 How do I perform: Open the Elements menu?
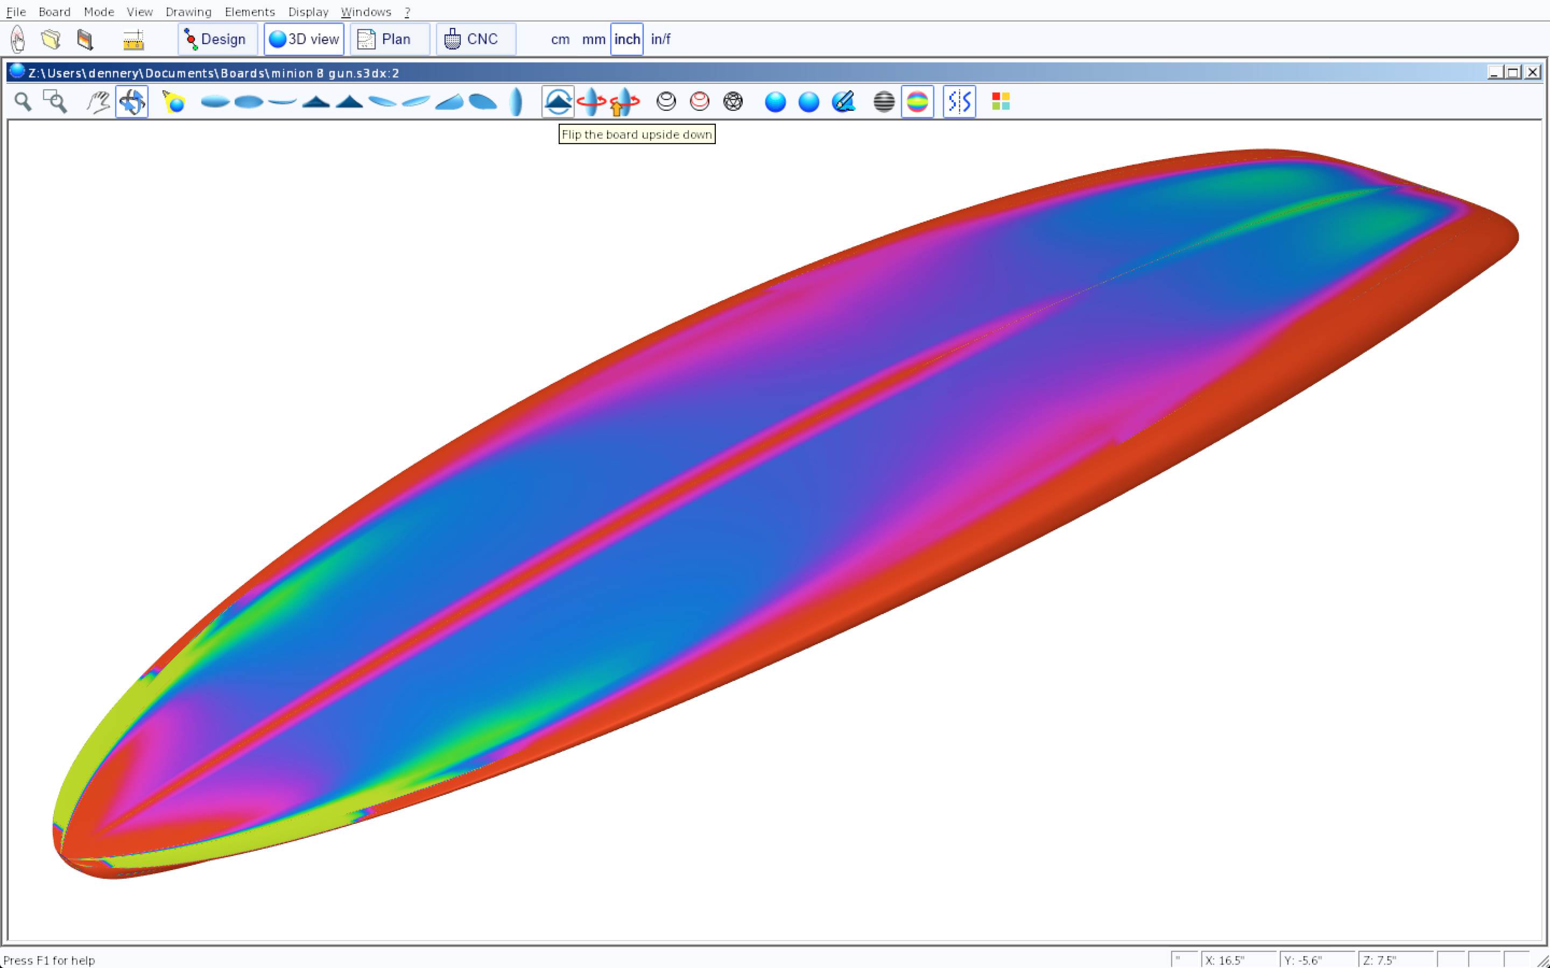[x=250, y=11]
